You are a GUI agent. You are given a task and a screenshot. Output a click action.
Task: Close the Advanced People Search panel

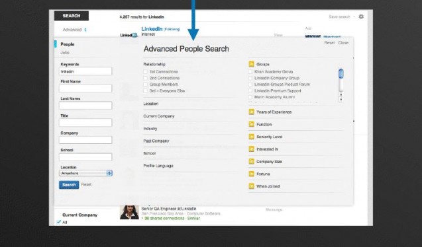[343, 43]
